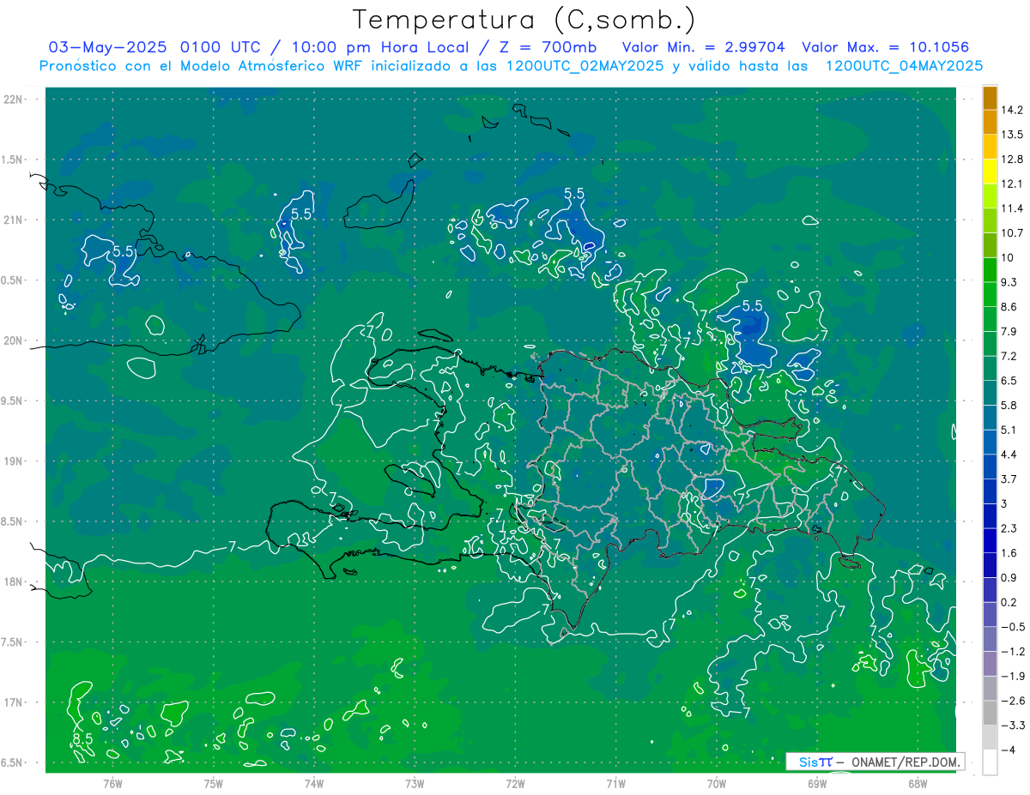
Task: Click the "-3.3" colorbar label
Action: (1013, 726)
